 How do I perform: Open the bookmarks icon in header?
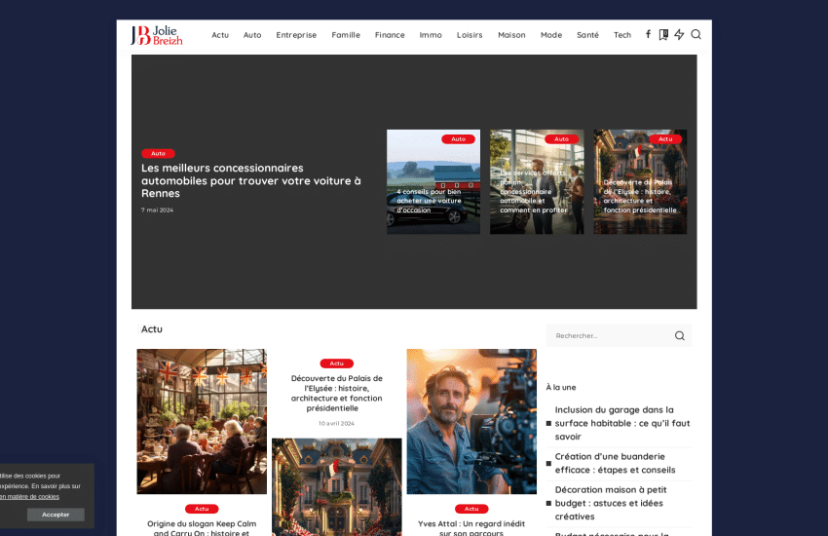[x=663, y=35]
